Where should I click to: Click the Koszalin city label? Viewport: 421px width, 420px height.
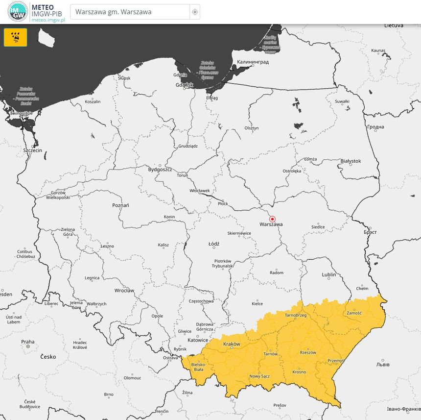[x=93, y=102]
